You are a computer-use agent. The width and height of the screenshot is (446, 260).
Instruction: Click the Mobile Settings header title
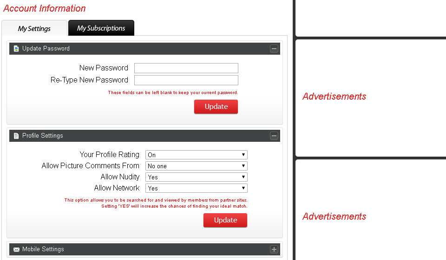point(43,249)
